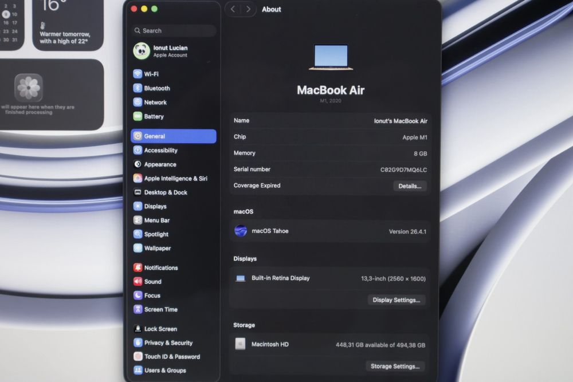
Task: Focus the Search field in sidebar
Action: pos(174,31)
